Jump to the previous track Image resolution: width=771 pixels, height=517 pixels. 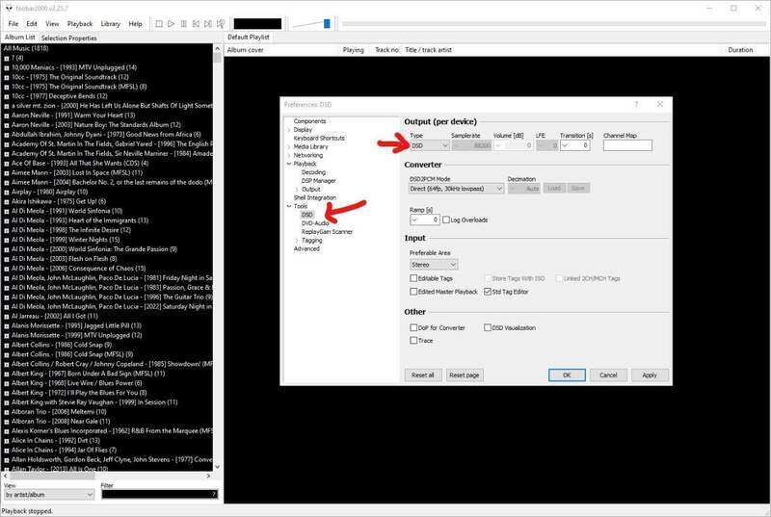[196, 23]
